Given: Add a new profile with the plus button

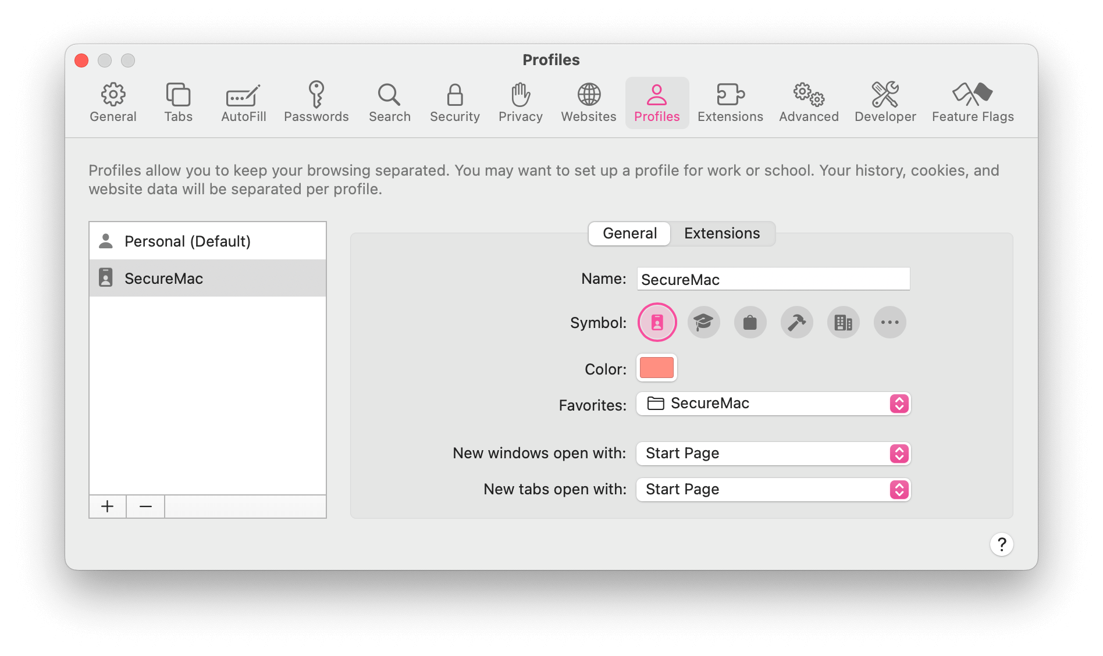Looking at the screenshot, I should point(107,506).
